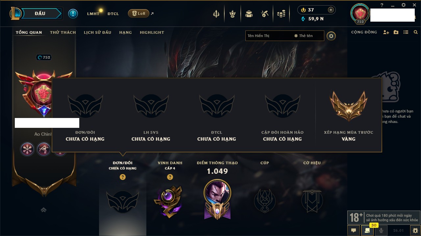Open the bug report icon
The image size is (421, 236).
415,230
